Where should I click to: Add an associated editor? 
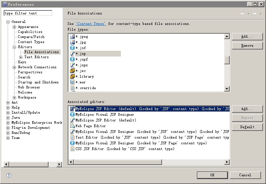[x=247, y=109]
